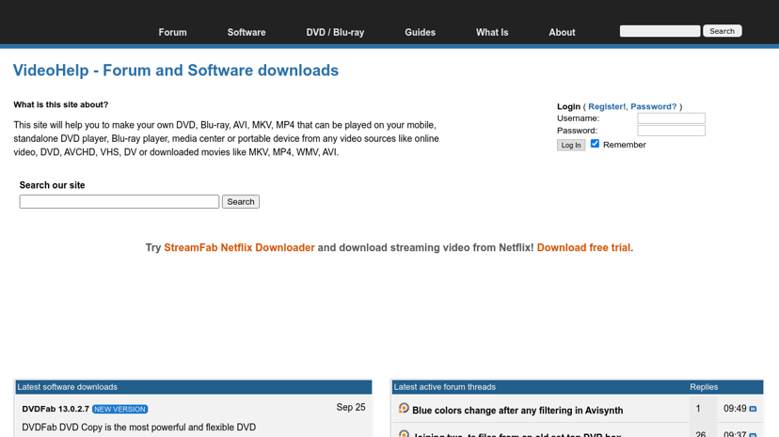Click the header search input field
This screenshot has width=779, height=437.
(660, 31)
